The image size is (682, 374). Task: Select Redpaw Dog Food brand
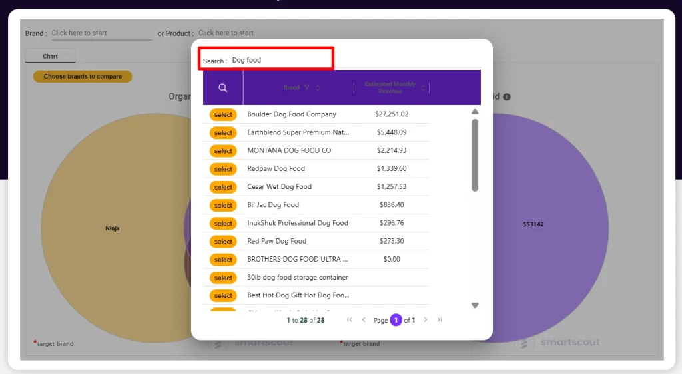[x=223, y=169]
